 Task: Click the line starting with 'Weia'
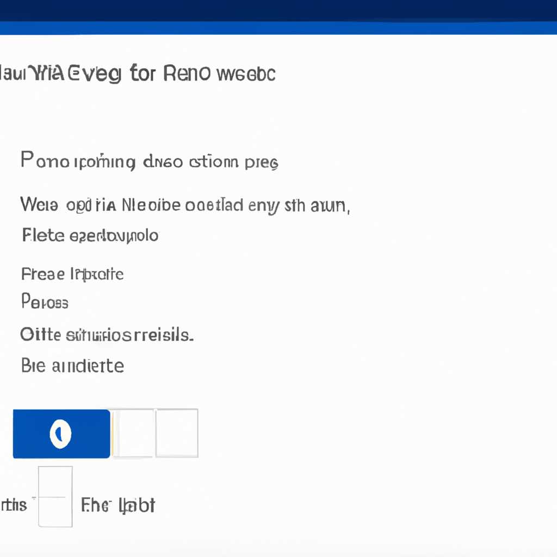coord(185,205)
